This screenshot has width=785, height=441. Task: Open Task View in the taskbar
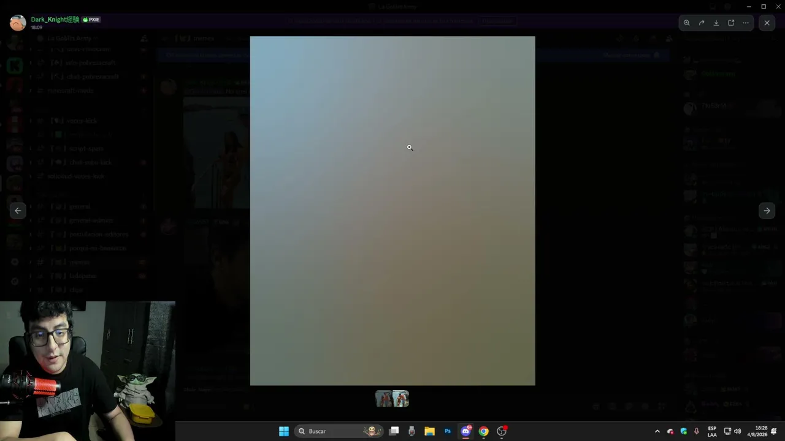(x=394, y=431)
